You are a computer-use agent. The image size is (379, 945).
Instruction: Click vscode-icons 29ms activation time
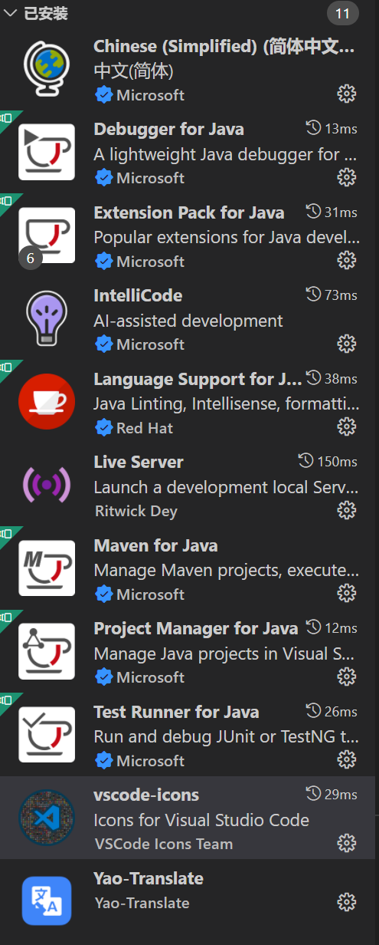[331, 794]
